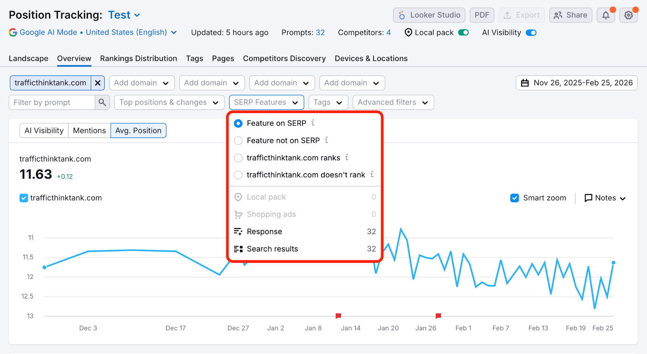The image size is (647, 354).
Task: Click the magnifier search icon
Action: click(102, 103)
